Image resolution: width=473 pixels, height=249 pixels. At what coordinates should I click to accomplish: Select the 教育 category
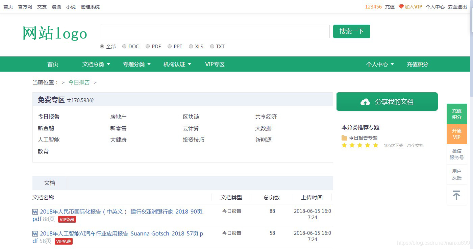coord(43,151)
